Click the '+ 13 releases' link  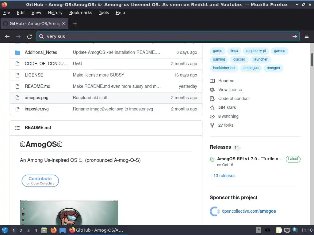click(x=223, y=176)
